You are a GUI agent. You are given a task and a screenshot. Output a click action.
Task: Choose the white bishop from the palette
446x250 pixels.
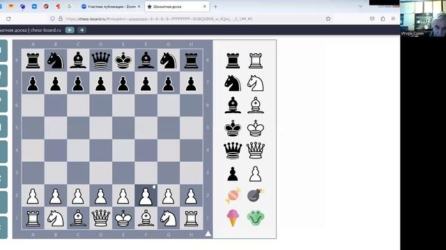256,105
